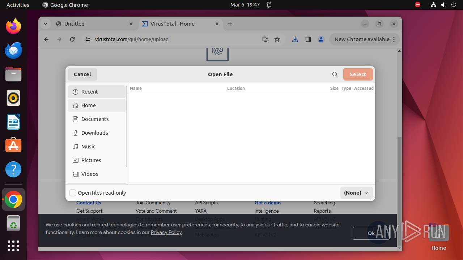Go forward in Chrome
This screenshot has width=463, height=260.
coord(59,39)
